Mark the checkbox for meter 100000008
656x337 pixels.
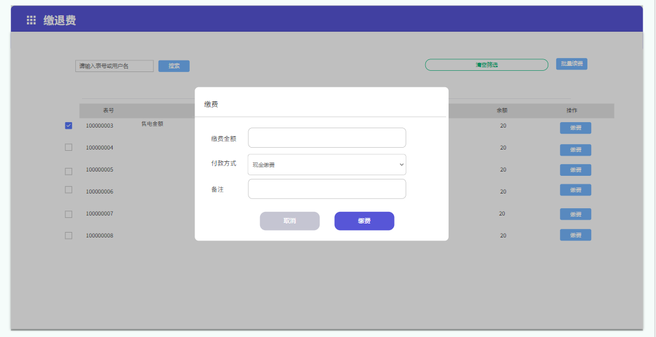pos(69,236)
